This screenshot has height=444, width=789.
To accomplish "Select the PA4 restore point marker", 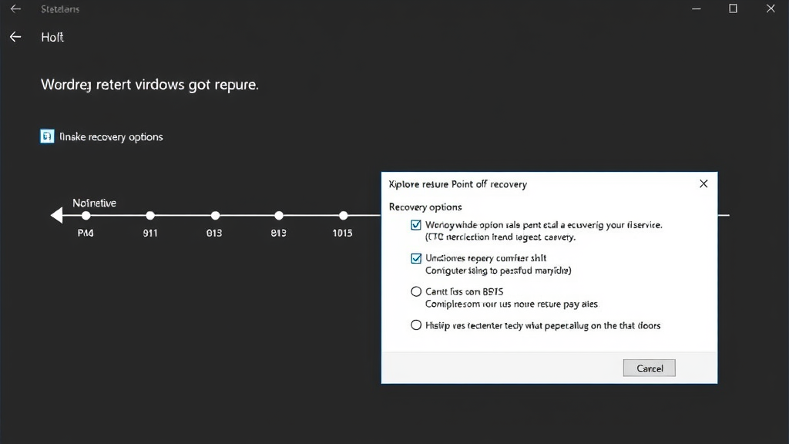I will (x=86, y=216).
